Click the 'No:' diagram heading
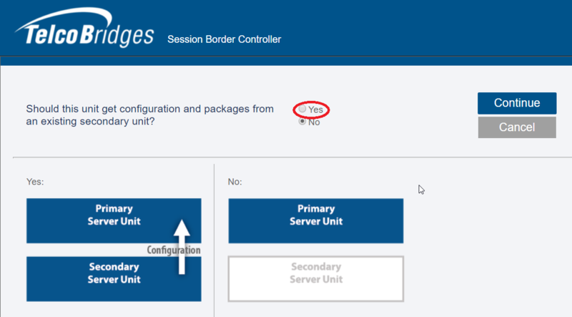This screenshot has height=317, width=572. [235, 182]
